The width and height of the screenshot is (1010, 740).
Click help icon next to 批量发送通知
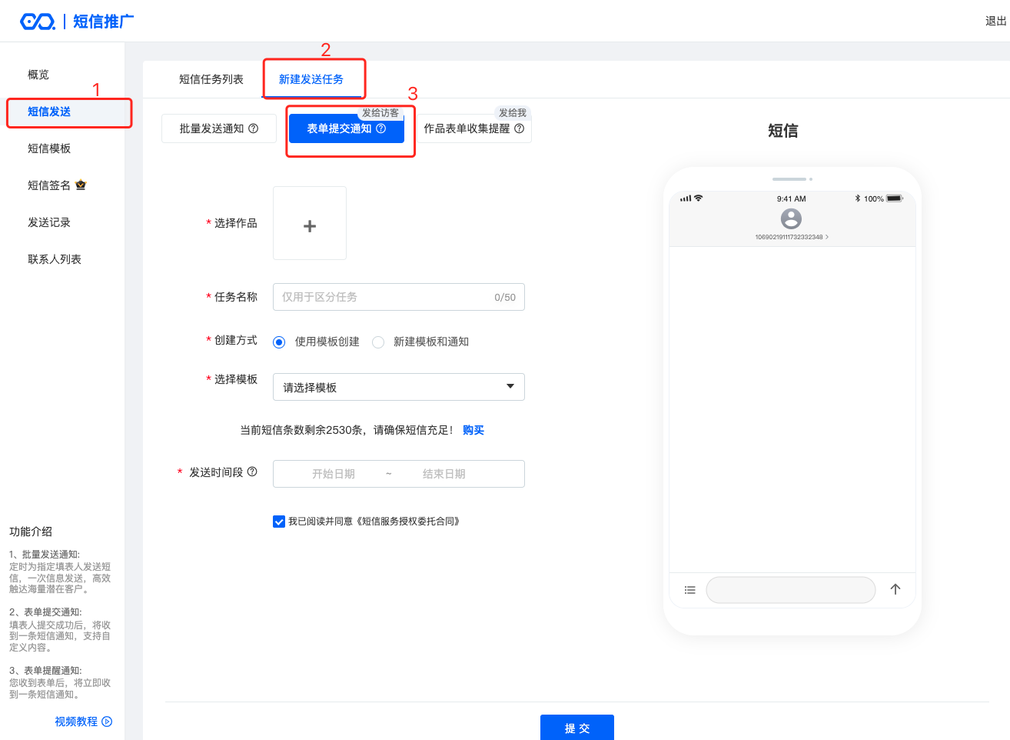coord(254,128)
